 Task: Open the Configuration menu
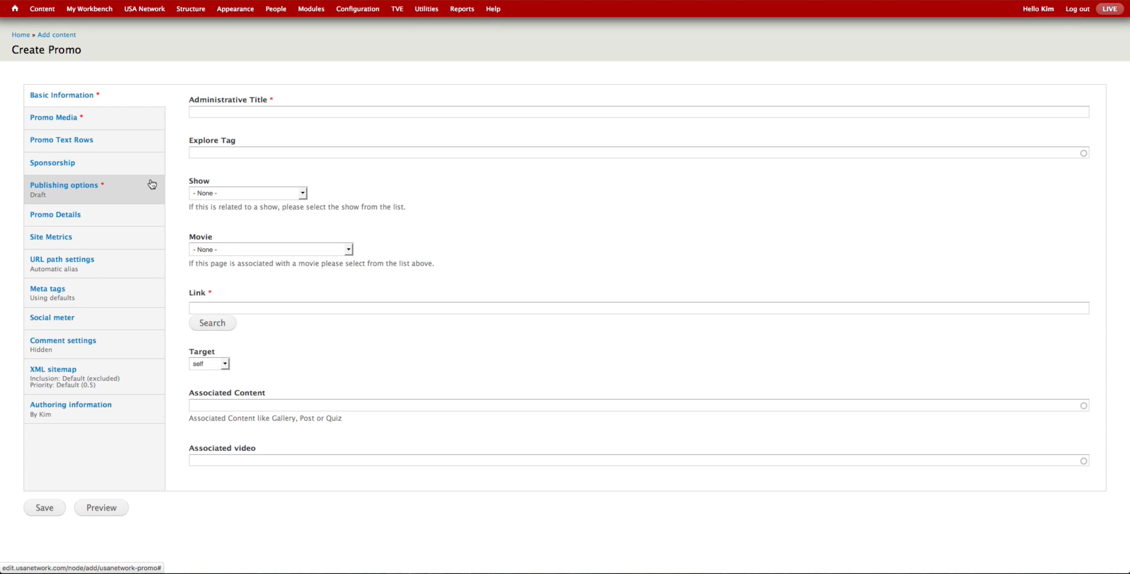point(357,9)
